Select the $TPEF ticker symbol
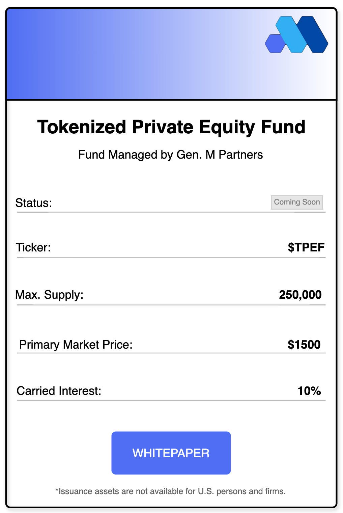The width and height of the screenshot is (343, 513). (x=306, y=247)
